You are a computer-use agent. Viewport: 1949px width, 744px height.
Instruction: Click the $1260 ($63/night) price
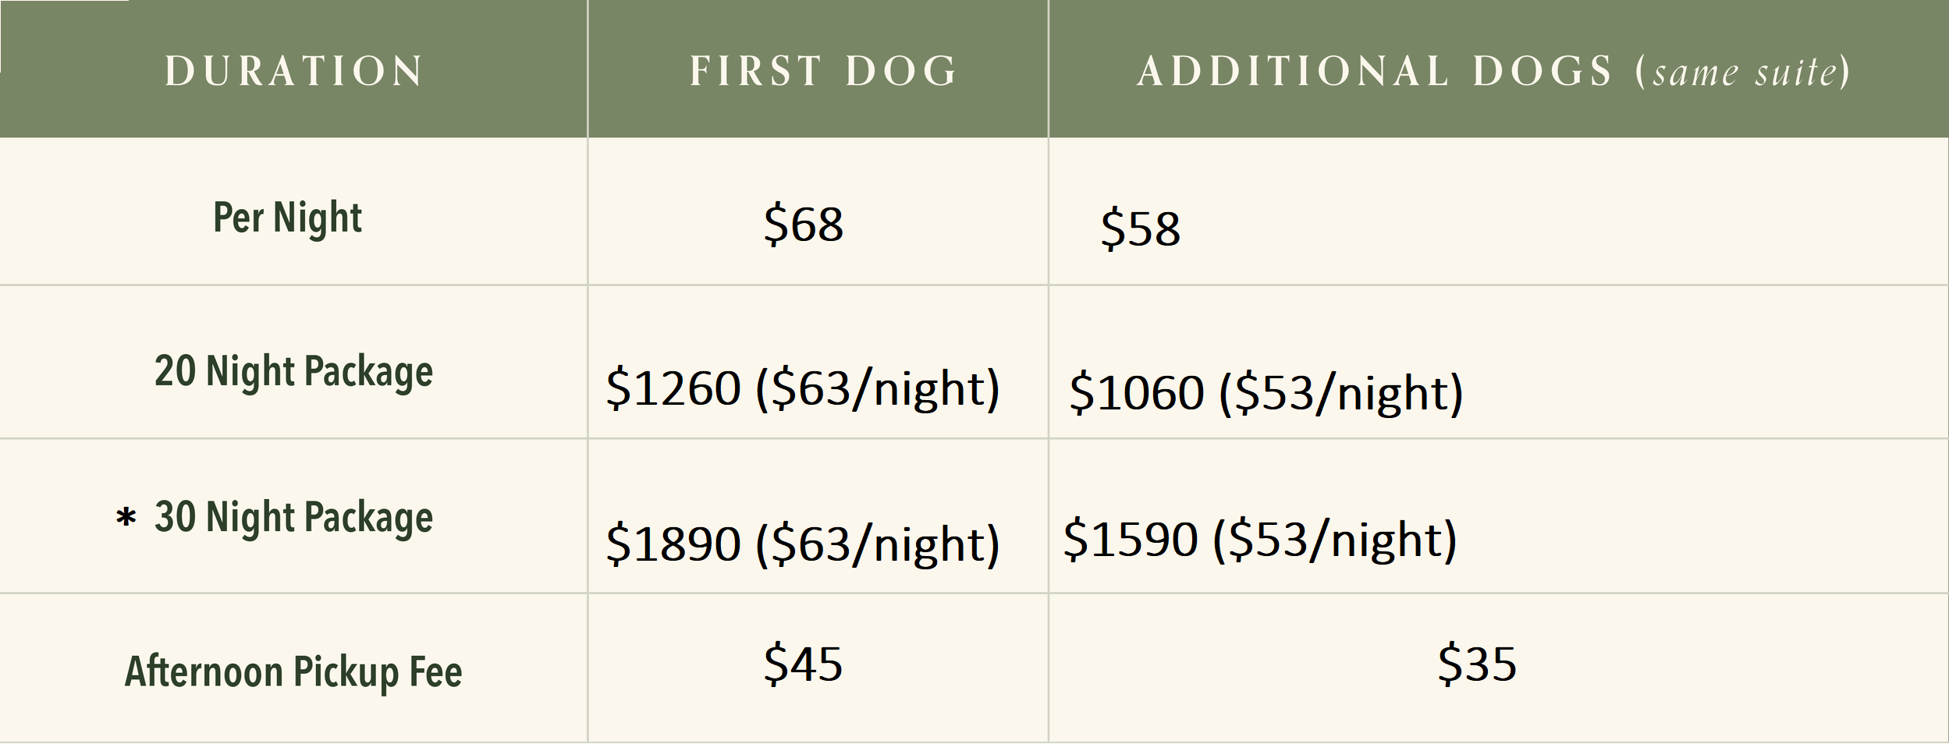click(x=803, y=388)
